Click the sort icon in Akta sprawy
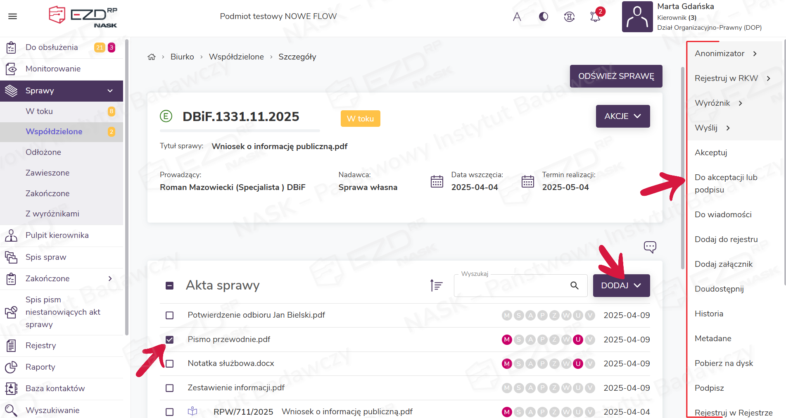Viewport: 786px width, 418px height. point(436,285)
